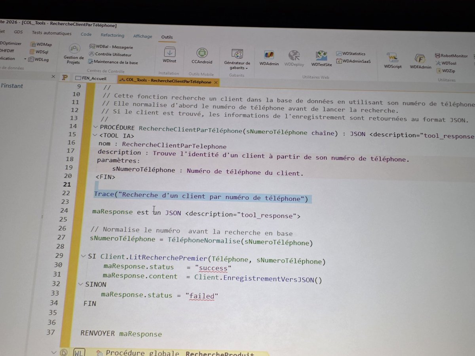Open Générateur de gabarits dropdown
Screen dimensions: 475x356
point(237,59)
